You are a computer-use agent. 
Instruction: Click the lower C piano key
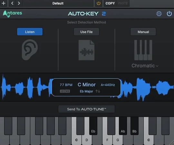(76, 140)
